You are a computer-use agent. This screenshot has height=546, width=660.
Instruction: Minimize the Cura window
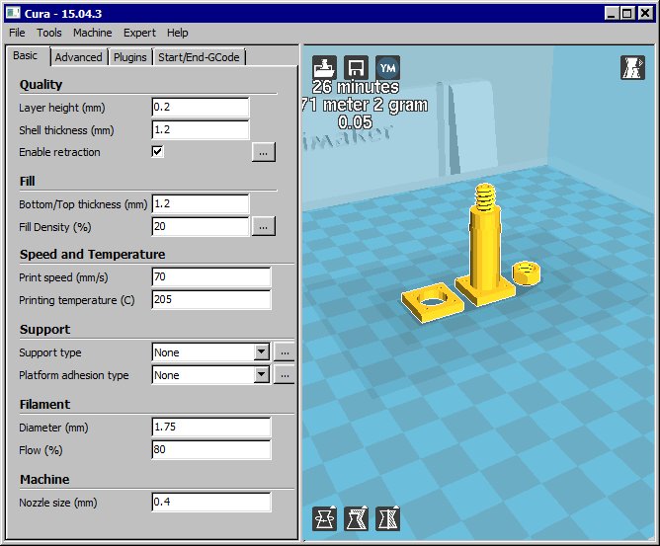coord(612,13)
